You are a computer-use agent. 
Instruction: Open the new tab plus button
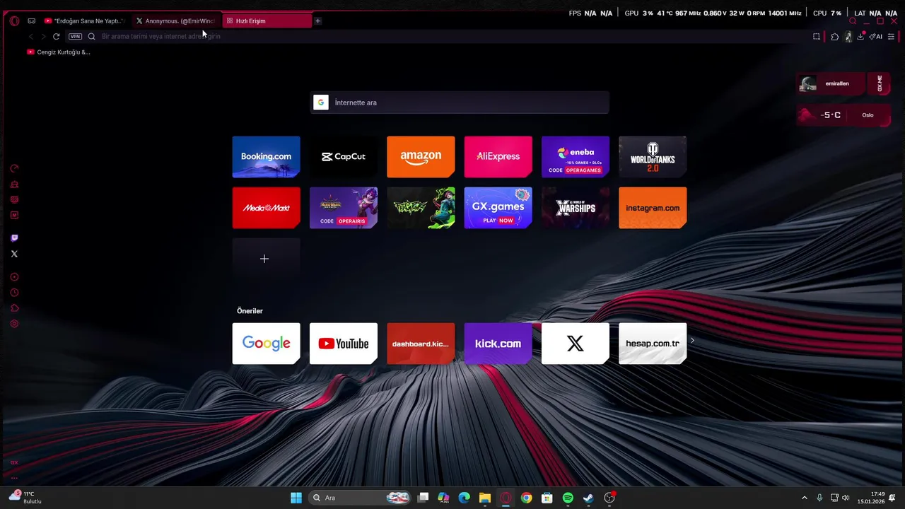tap(317, 21)
